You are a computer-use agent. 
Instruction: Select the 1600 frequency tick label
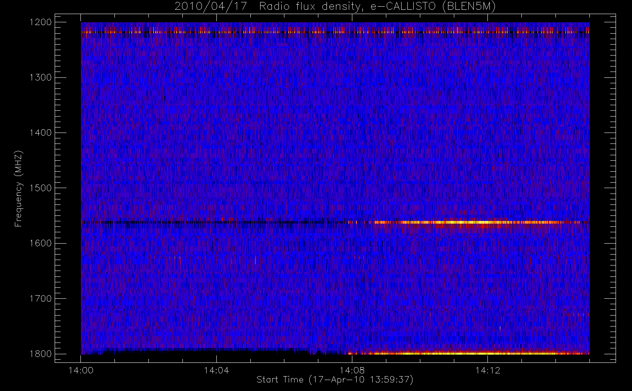pyautogui.click(x=40, y=243)
